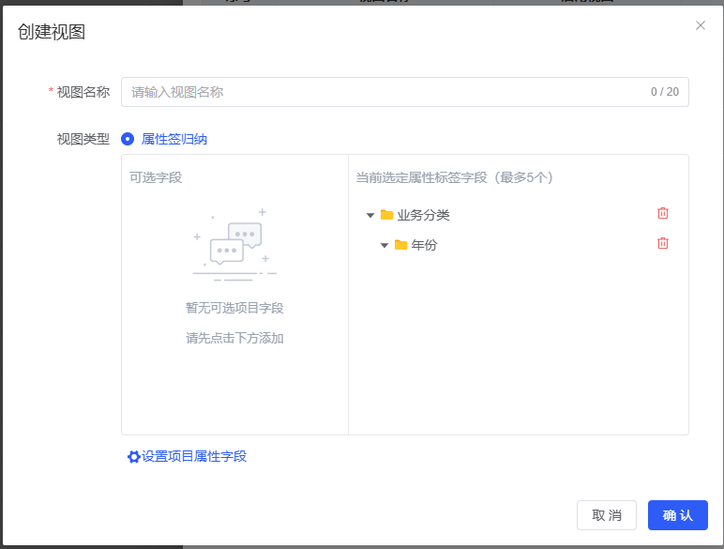Open the 设置项目属性字段 link

193,456
